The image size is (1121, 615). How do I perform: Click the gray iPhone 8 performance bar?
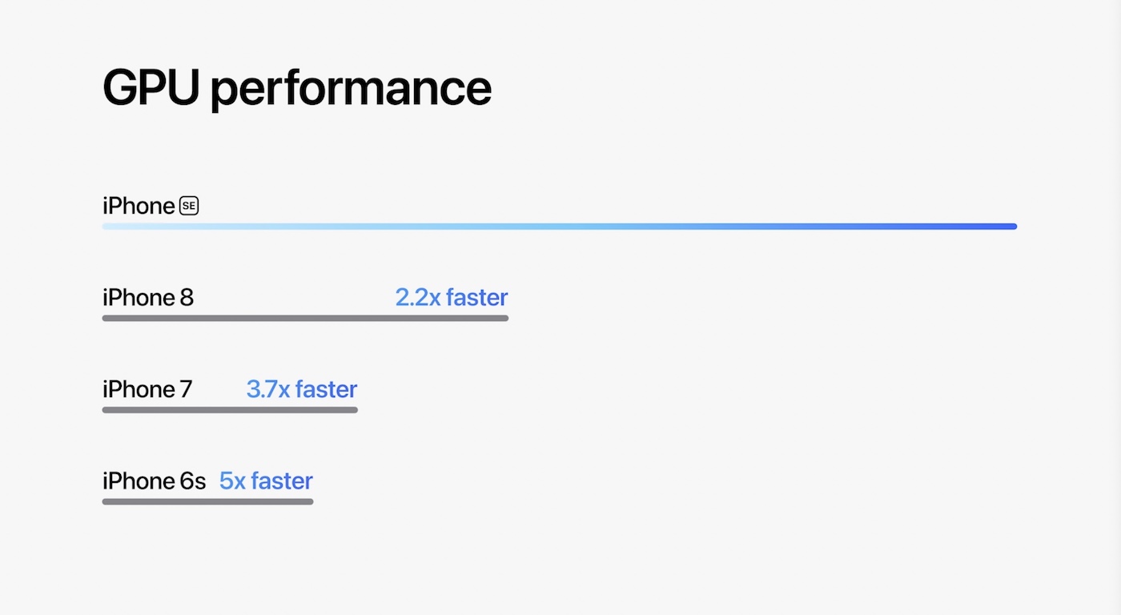[305, 318]
